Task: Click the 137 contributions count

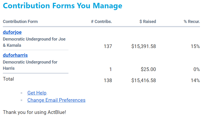Action: (x=108, y=46)
